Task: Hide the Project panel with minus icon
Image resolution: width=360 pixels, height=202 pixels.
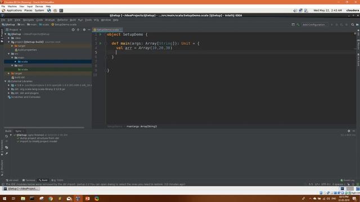Action: point(89,30)
